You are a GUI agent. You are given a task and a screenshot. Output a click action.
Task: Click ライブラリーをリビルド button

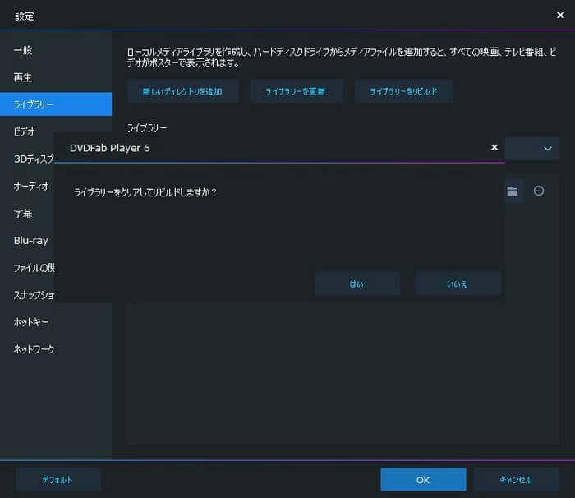point(403,91)
